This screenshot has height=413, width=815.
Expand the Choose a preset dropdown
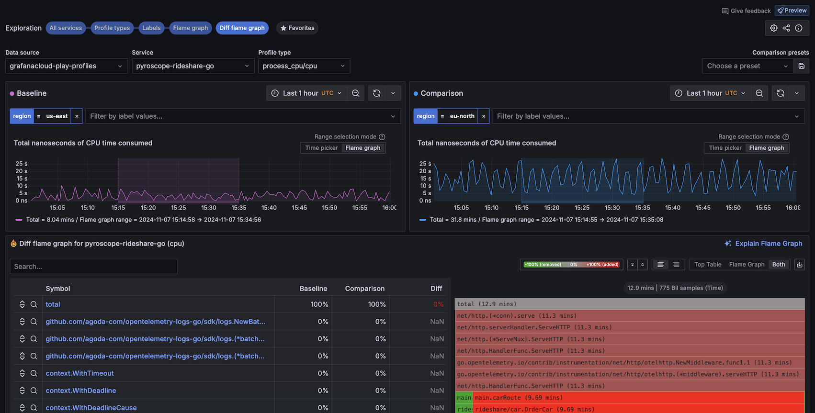pos(747,66)
